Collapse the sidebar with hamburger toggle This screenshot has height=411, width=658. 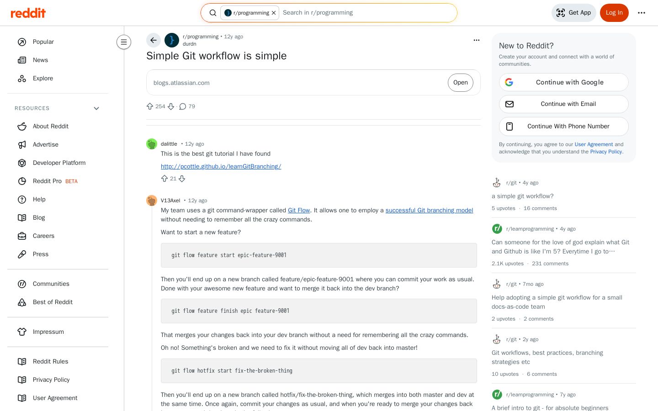click(x=124, y=42)
